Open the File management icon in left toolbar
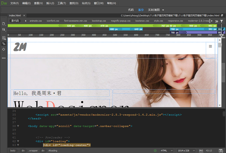226x153 pixels. click(4, 23)
